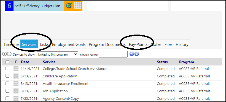This screenshot has width=226, height=102.
Task: Open grid icon for Agency Consent-Copy row
Action: tap(16, 98)
